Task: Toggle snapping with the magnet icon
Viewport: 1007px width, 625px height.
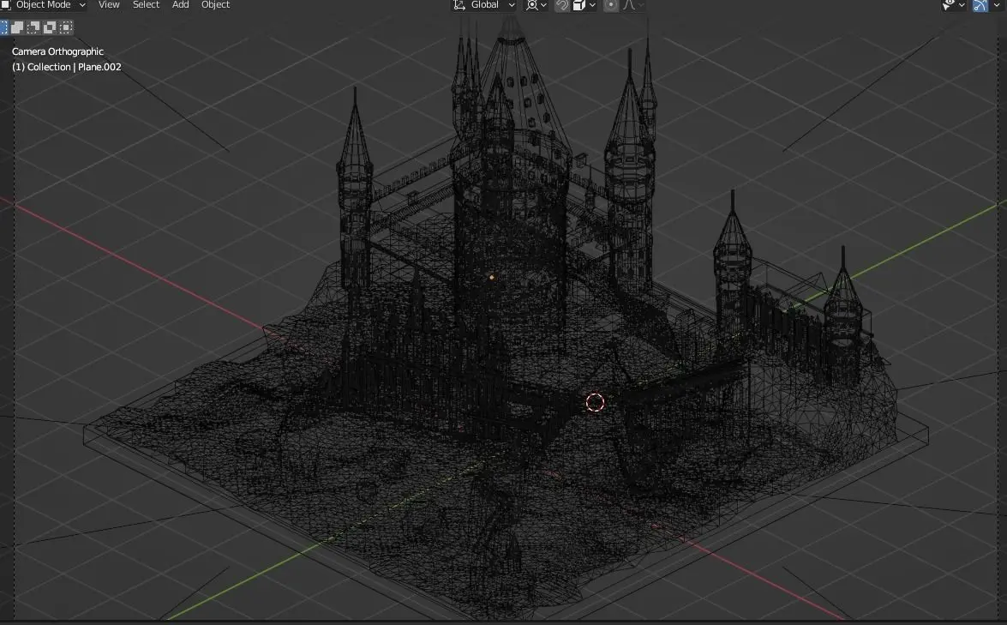Action: click(562, 5)
